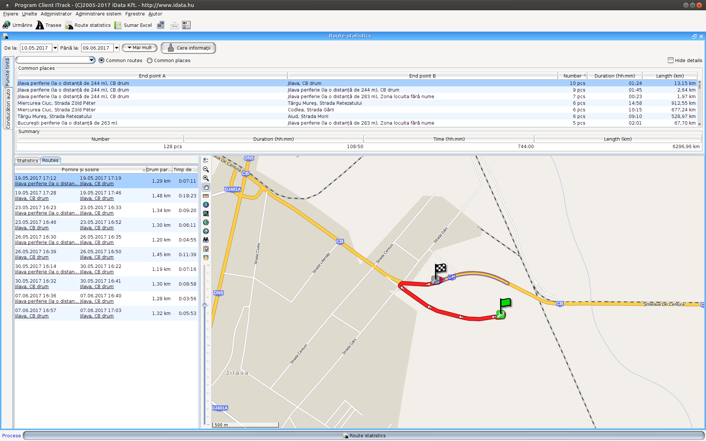Click the binoculars search icon on map toolbar
This screenshot has width=706, height=441.
(x=206, y=240)
